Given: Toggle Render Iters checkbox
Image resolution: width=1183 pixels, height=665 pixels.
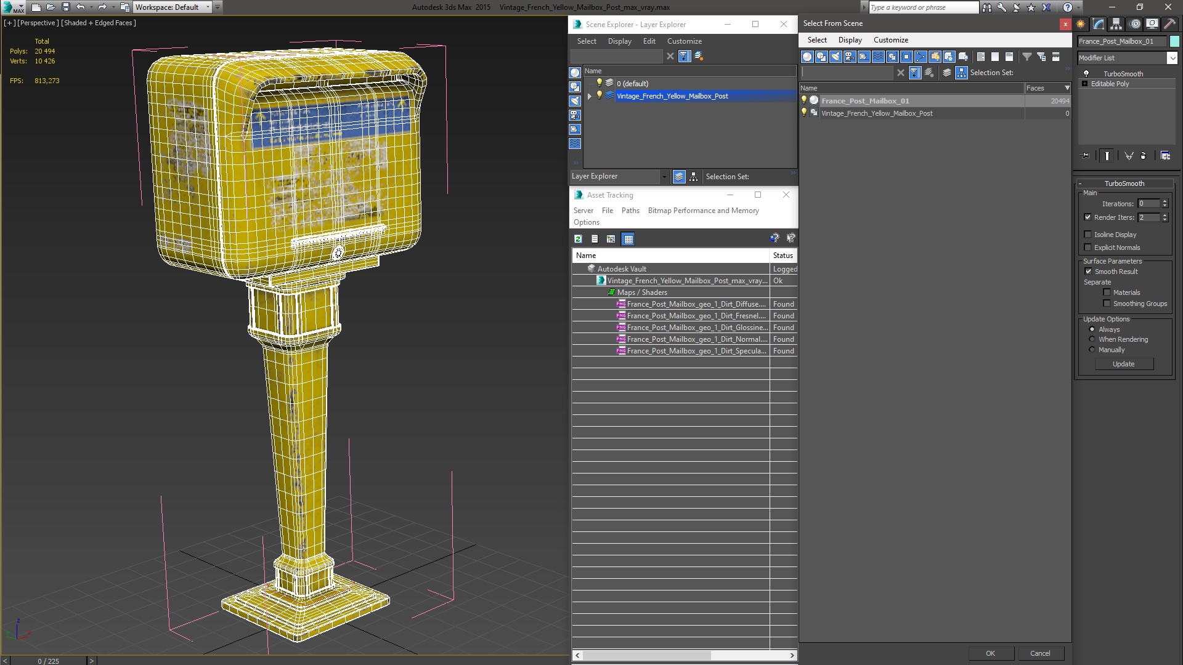Looking at the screenshot, I should pyautogui.click(x=1087, y=217).
